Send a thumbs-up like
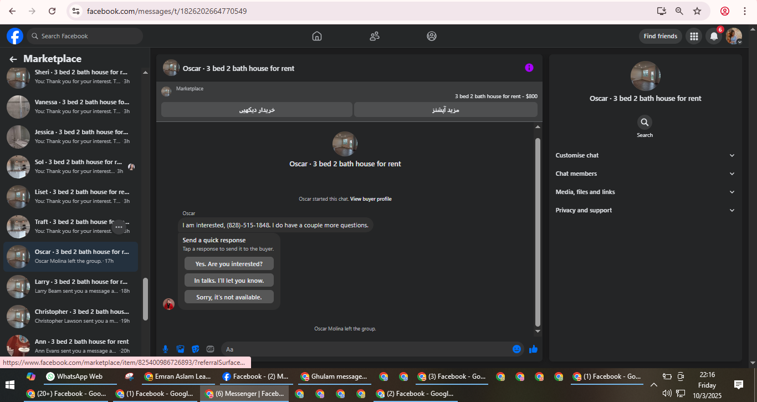The image size is (757, 402). (x=533, y=349)
